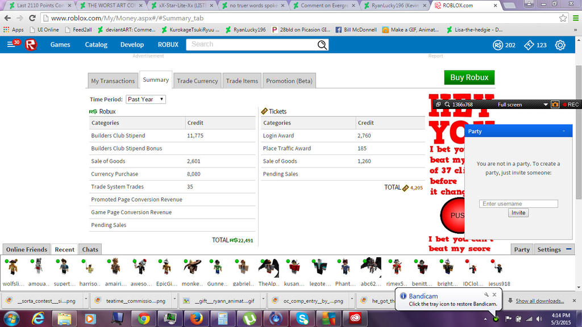Open the Chats tab

pos(90,249)
